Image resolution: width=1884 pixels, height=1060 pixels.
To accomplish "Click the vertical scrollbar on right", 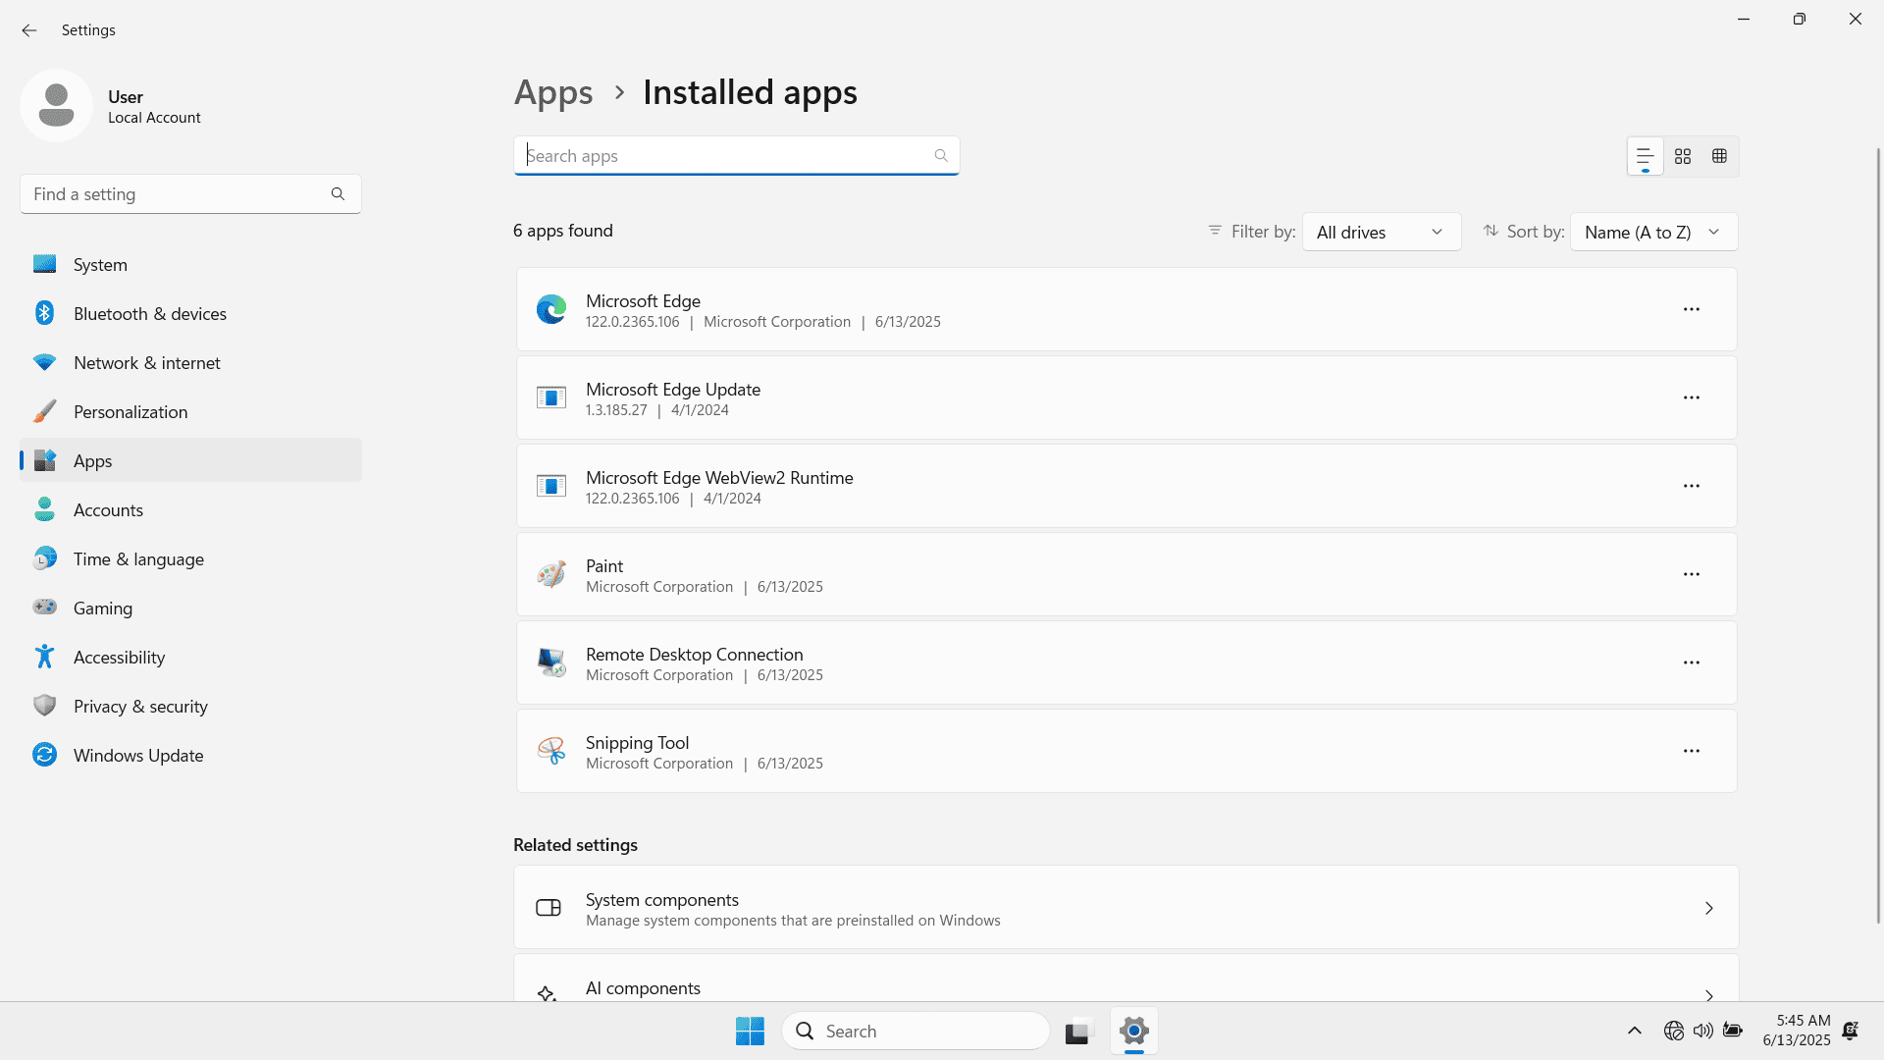I will 1878,535.
